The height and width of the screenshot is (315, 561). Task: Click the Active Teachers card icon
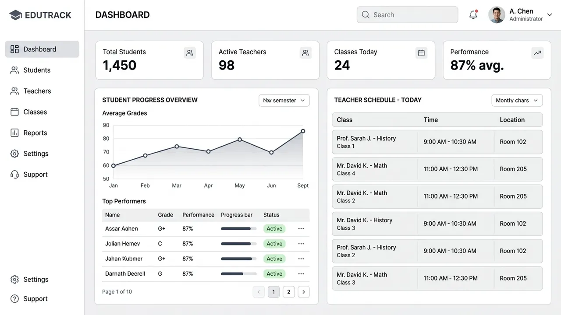tap(305, 53)
